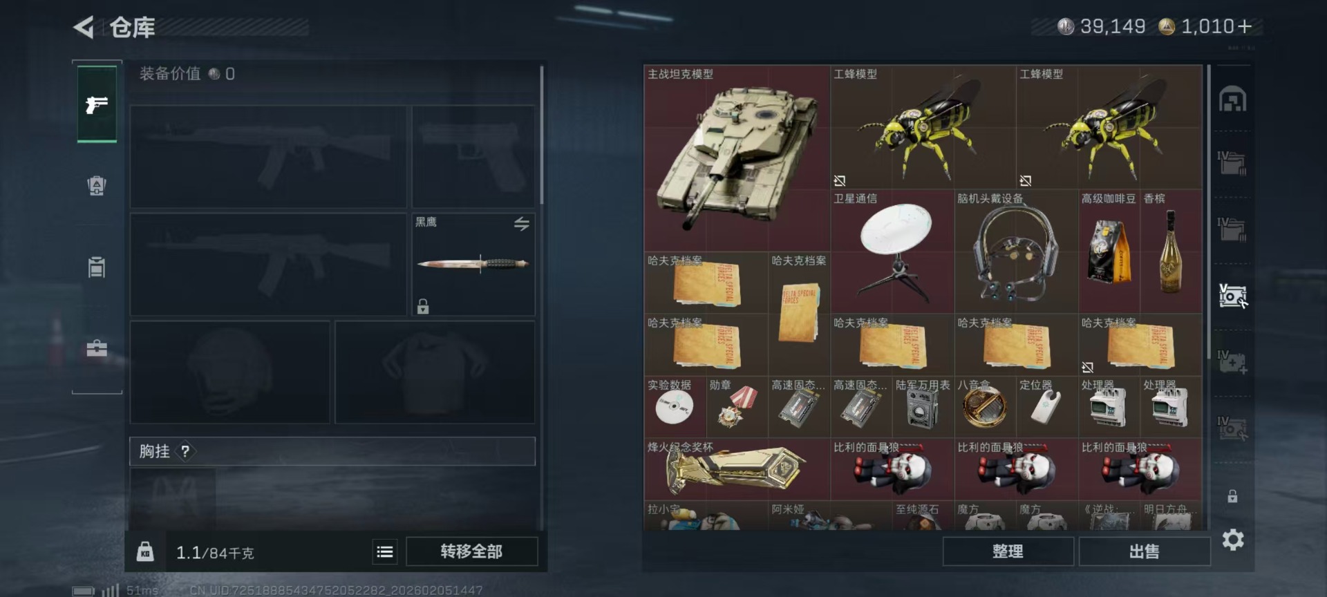Add currency with the plus sign
This screenshot has height=597, width=1327.
1245,26
